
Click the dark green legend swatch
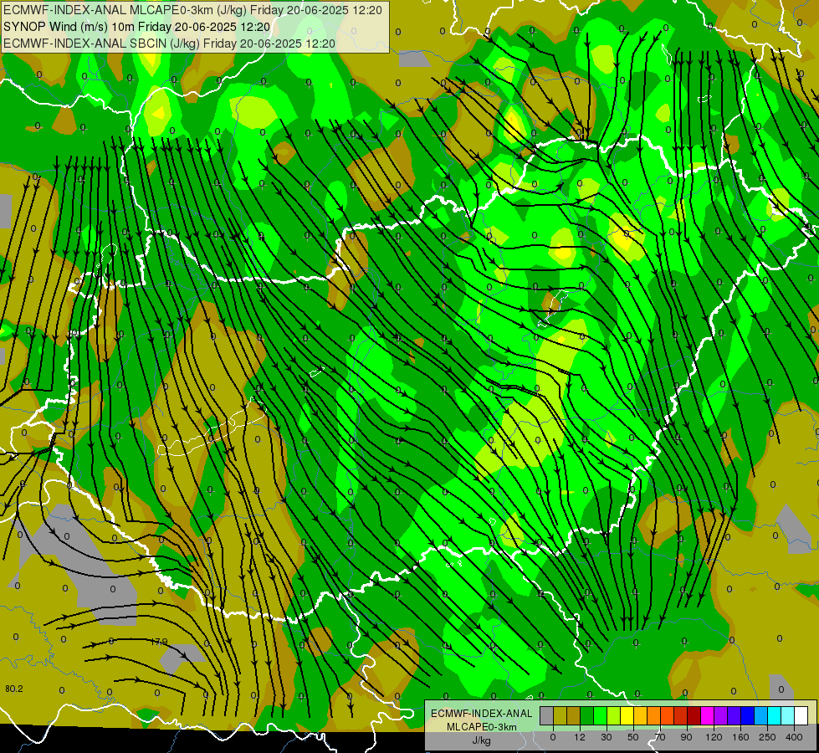(587, 715)
